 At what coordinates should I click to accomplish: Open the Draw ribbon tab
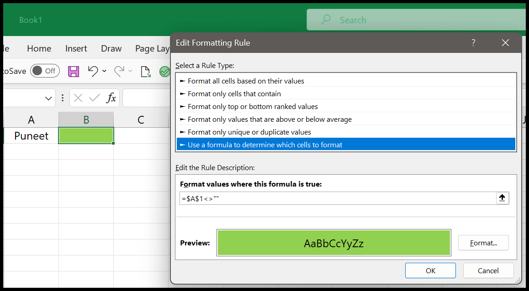[x=111, y=48]
